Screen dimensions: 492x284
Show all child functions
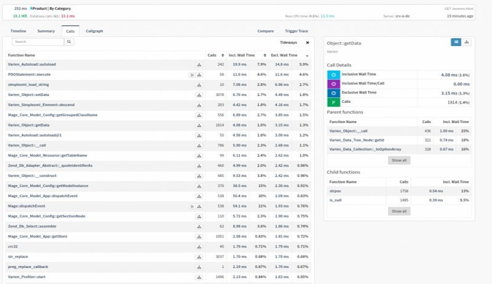[399, 211]
